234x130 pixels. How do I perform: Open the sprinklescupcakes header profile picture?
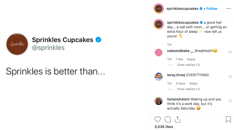click(x=159, y=9)
